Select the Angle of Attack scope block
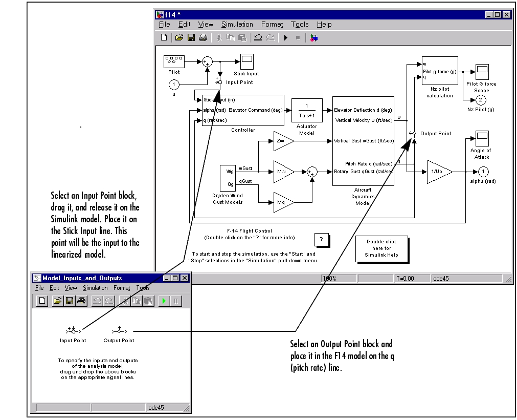The image size is (517, 420). [x=482, y=138]
